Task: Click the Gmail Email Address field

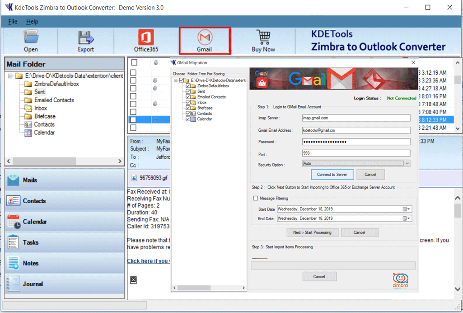Action: point(356,130)
